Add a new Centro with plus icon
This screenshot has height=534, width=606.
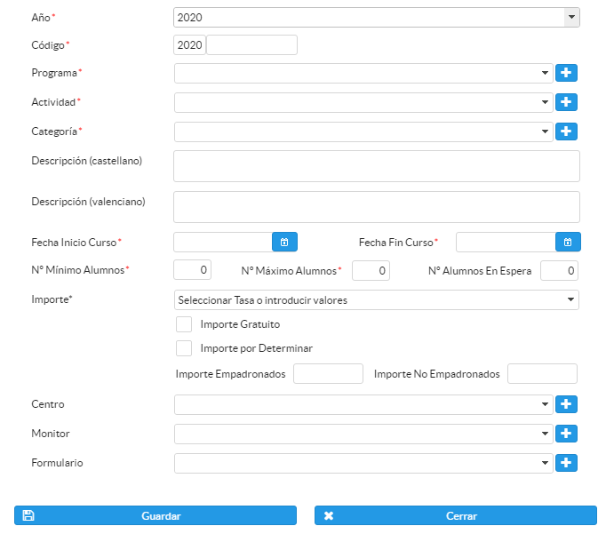[566, 404]
